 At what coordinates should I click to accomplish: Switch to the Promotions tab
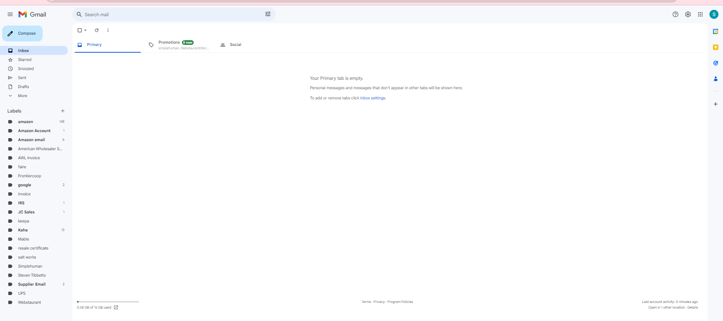click(x=179, y=44)
